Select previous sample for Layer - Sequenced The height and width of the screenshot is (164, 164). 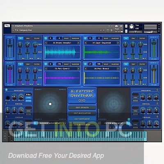tap(86, 43)
